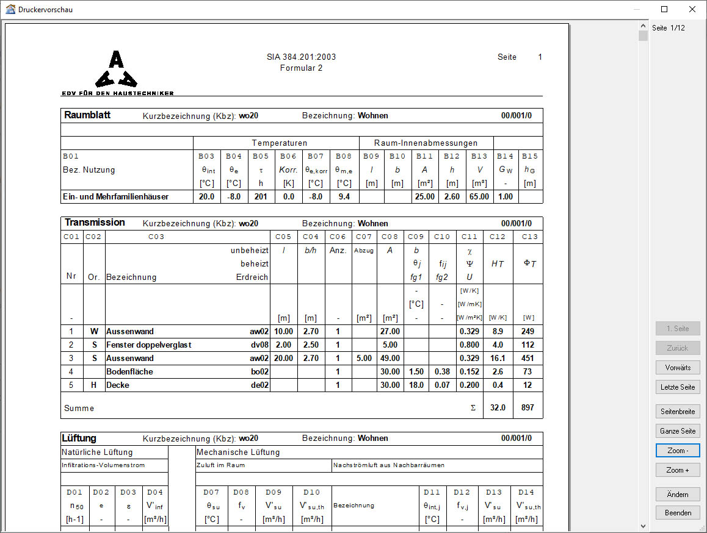
Task: Click the bo02 code cell
Action: (x=259, y=372)
